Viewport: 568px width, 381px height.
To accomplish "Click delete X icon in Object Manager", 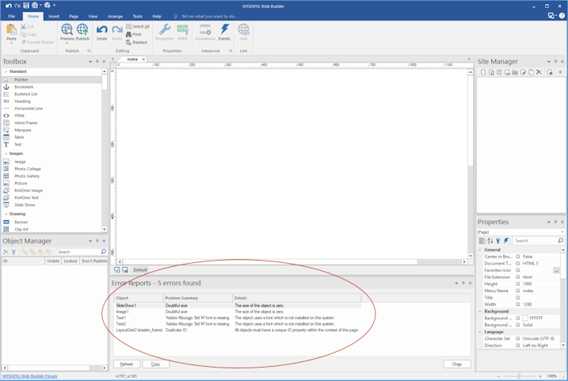I will tap(6, 252).
